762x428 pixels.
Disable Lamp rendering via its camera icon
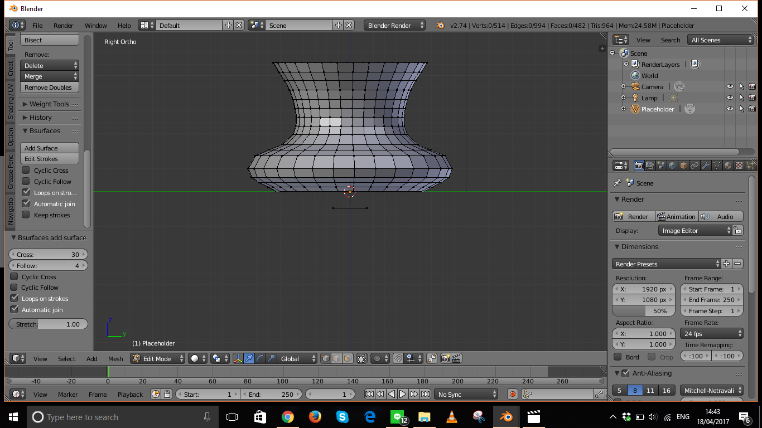pos(752,98)
